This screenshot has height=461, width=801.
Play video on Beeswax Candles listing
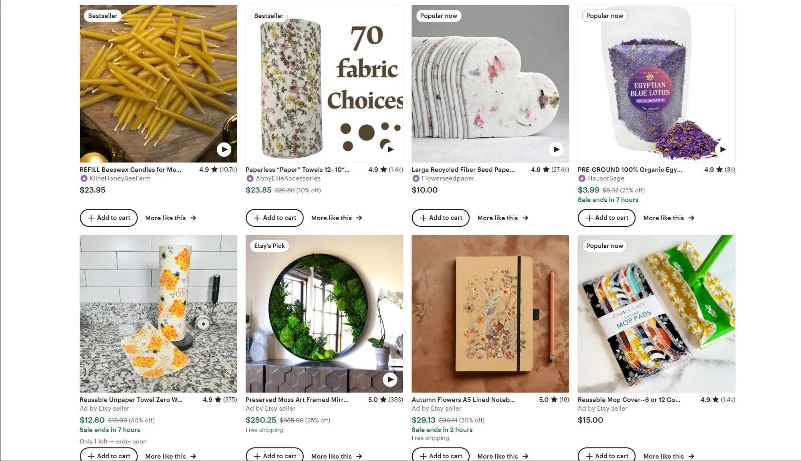click(x=224, y=150)
